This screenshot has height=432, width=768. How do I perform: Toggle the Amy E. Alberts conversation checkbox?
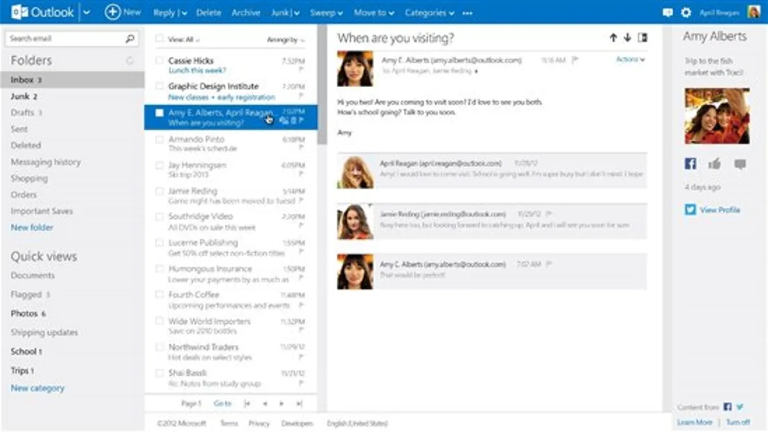point(159,113)
